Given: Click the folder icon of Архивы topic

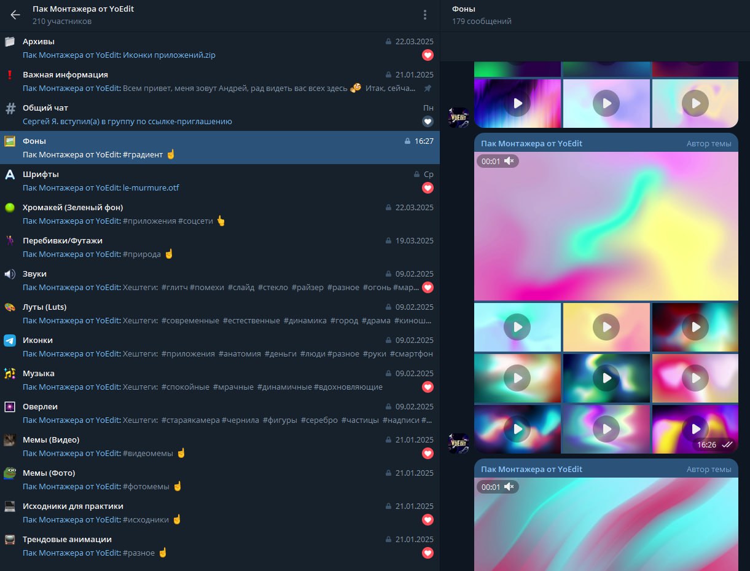Looking at the screenshot, I should tap(10, 42).
